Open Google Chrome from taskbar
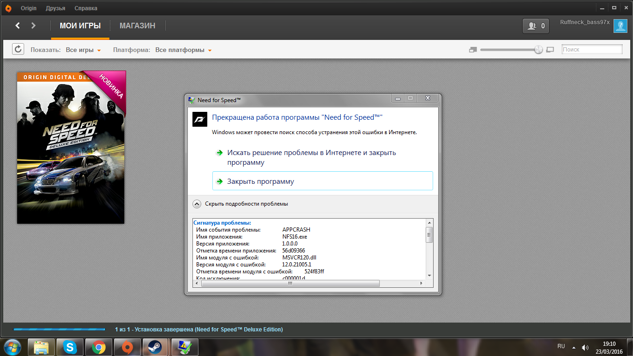The width and height of the screenshot is (633, 356). click(99, 347)
